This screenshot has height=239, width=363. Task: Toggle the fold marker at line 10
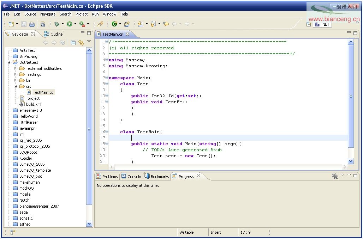107,96
